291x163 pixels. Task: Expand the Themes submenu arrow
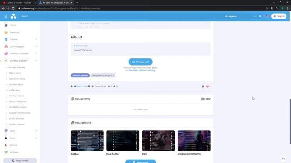pyautogui.click(x=36, y=39)
